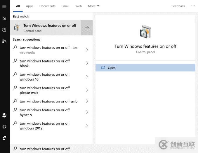The image size is (198, 153).
Task: Switch to the Apps tab
Action: coord(29,6)
